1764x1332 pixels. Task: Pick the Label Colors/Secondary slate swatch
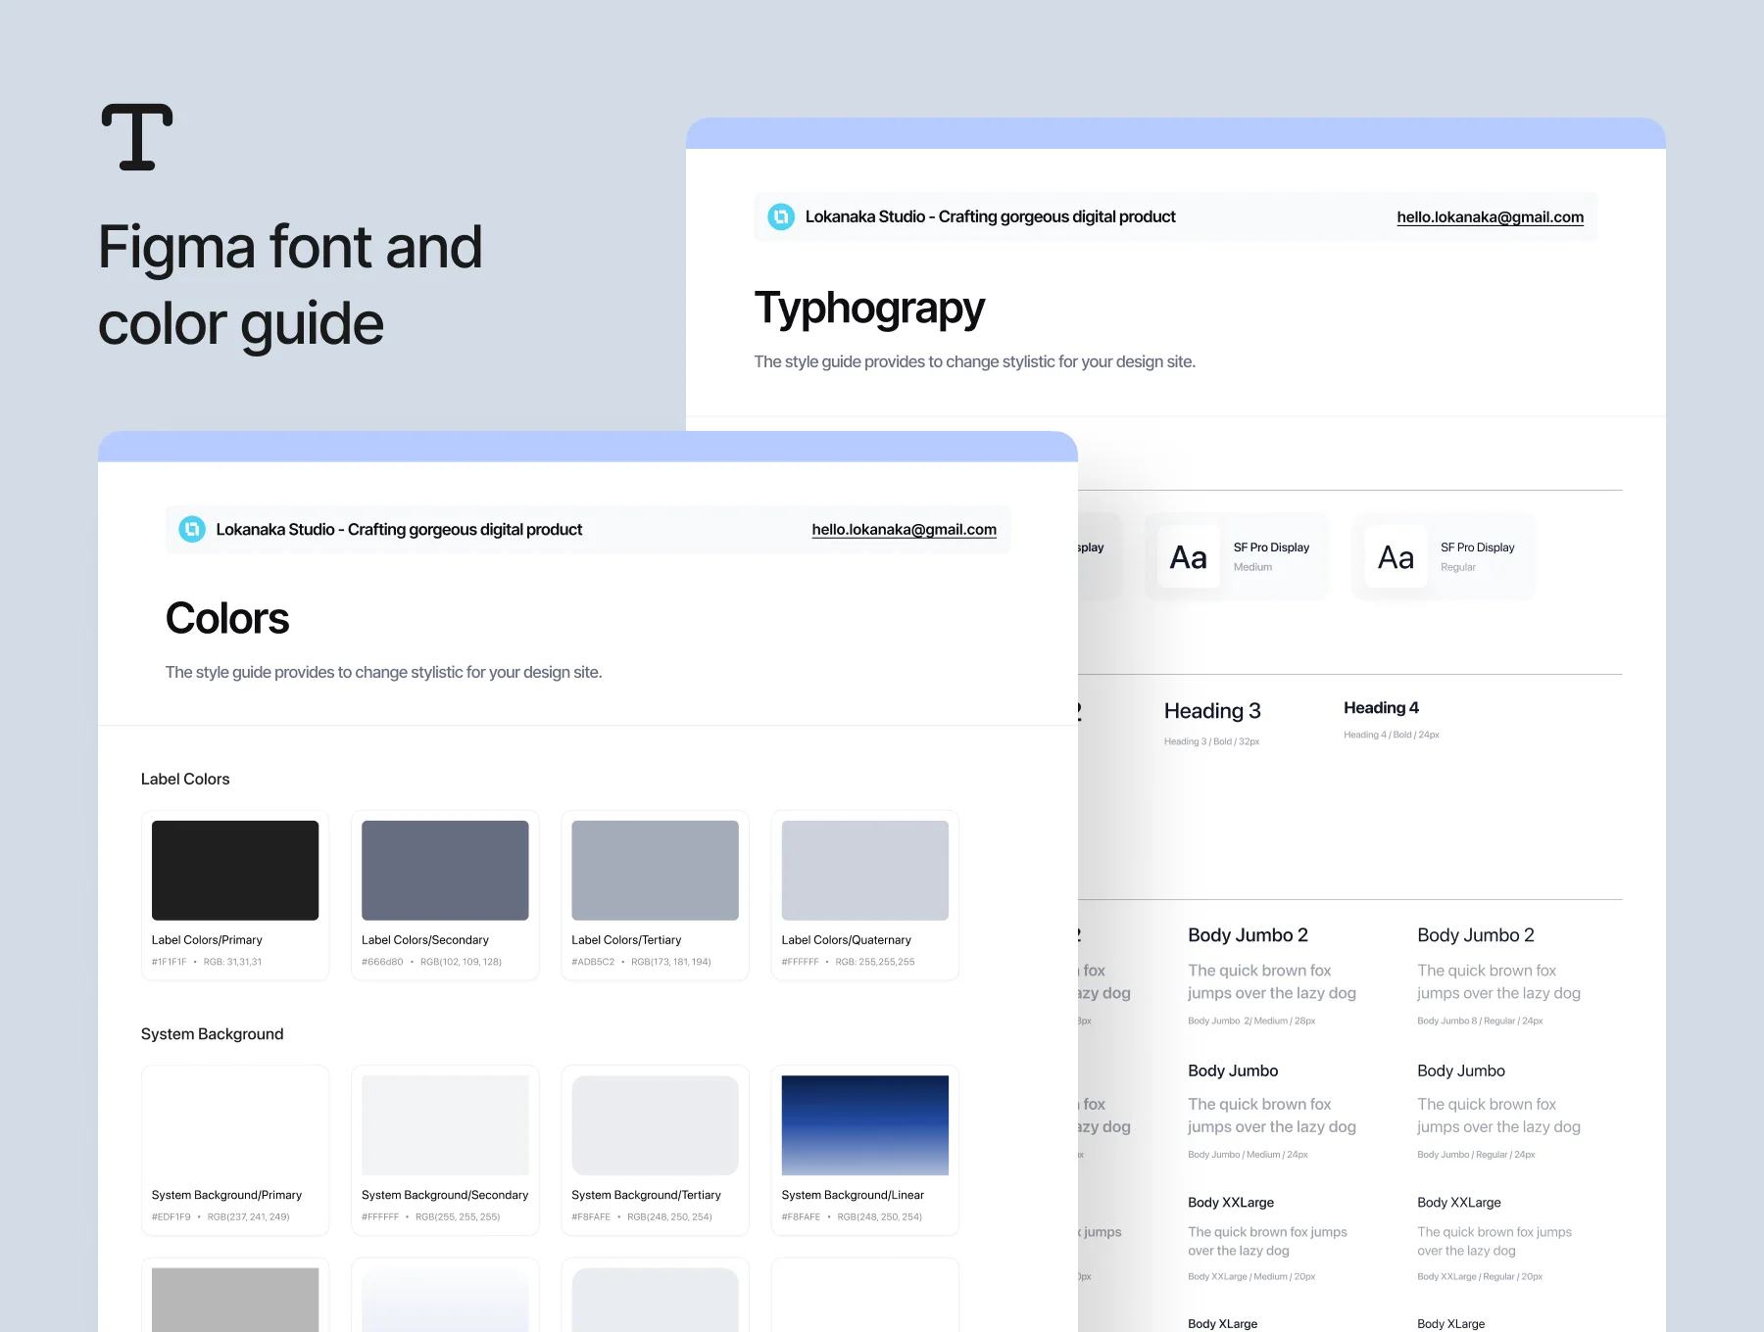click(445, 871)
